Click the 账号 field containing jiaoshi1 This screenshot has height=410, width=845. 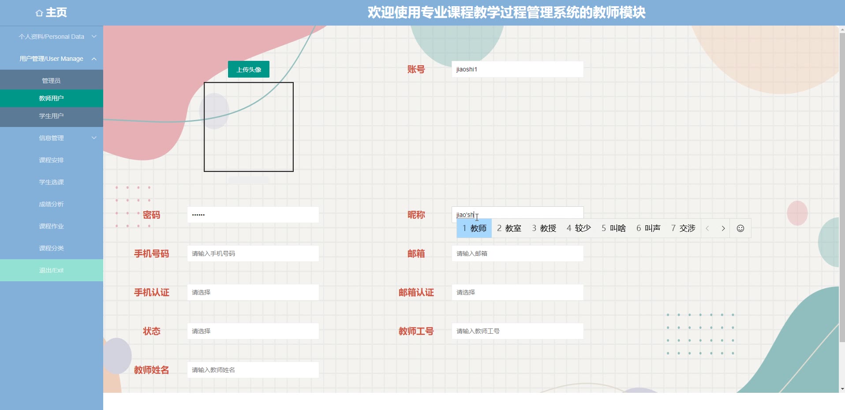[517, 69]
